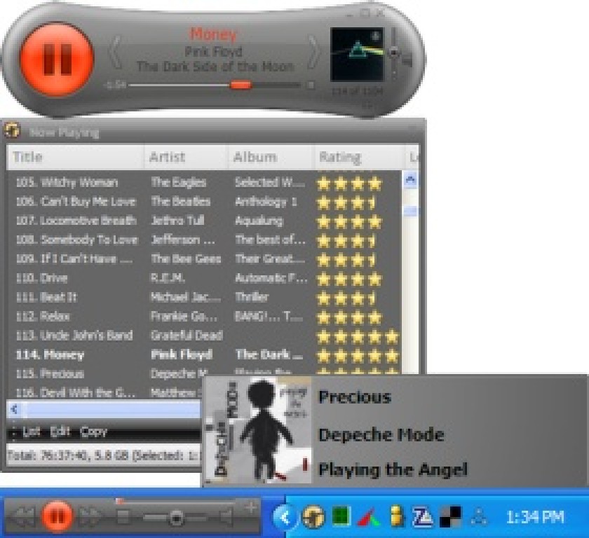Image resolution: width=589 pixels, height=538 pixels.
Task: Open the Copy menu
Action: (x=94, y=432)
